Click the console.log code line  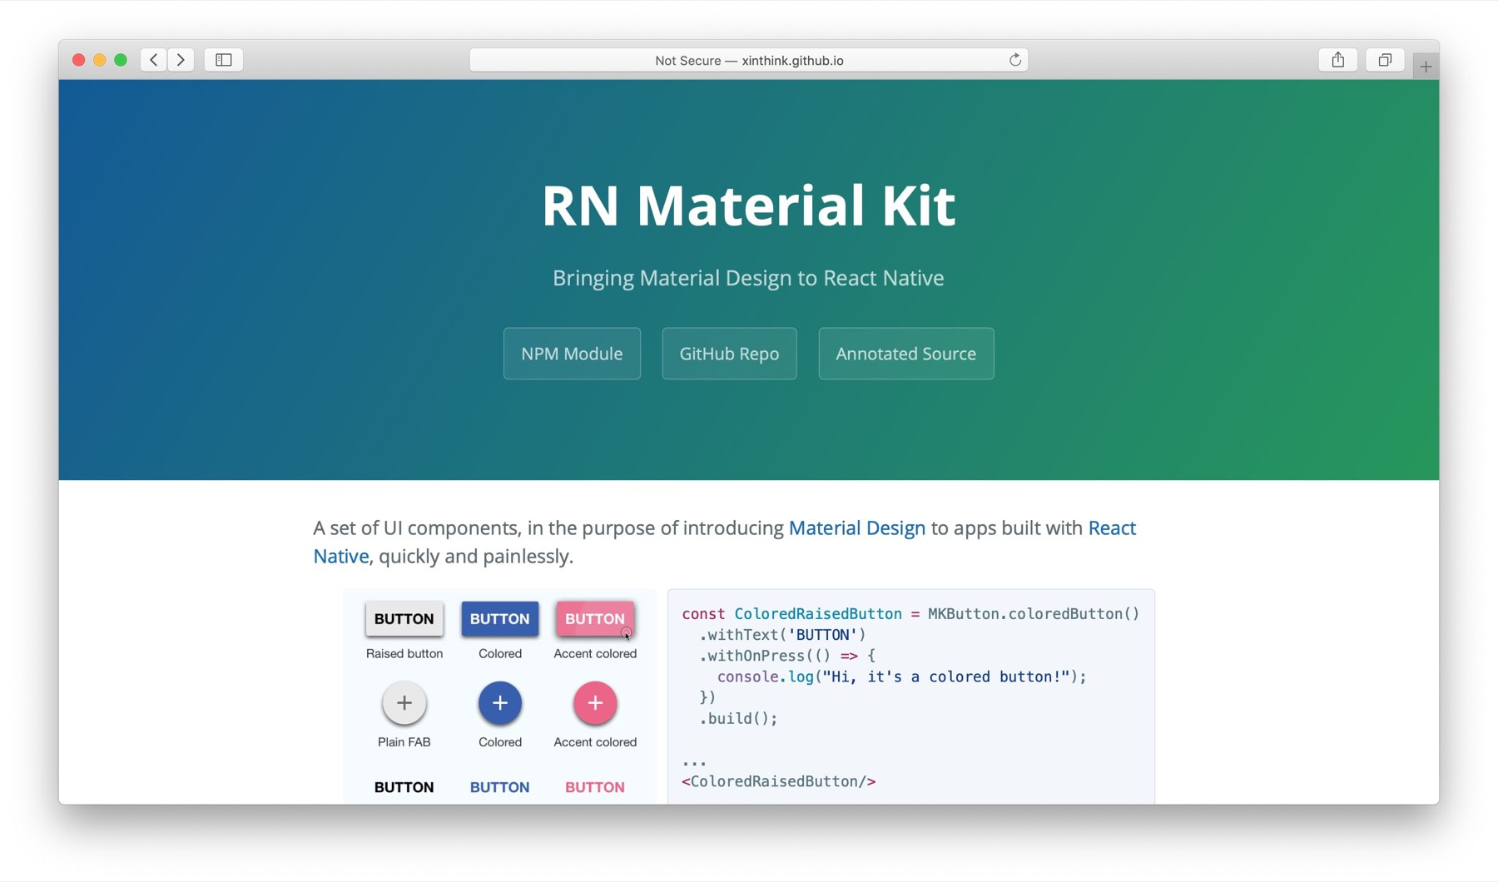pyautogui.click(x=902, y=676)
